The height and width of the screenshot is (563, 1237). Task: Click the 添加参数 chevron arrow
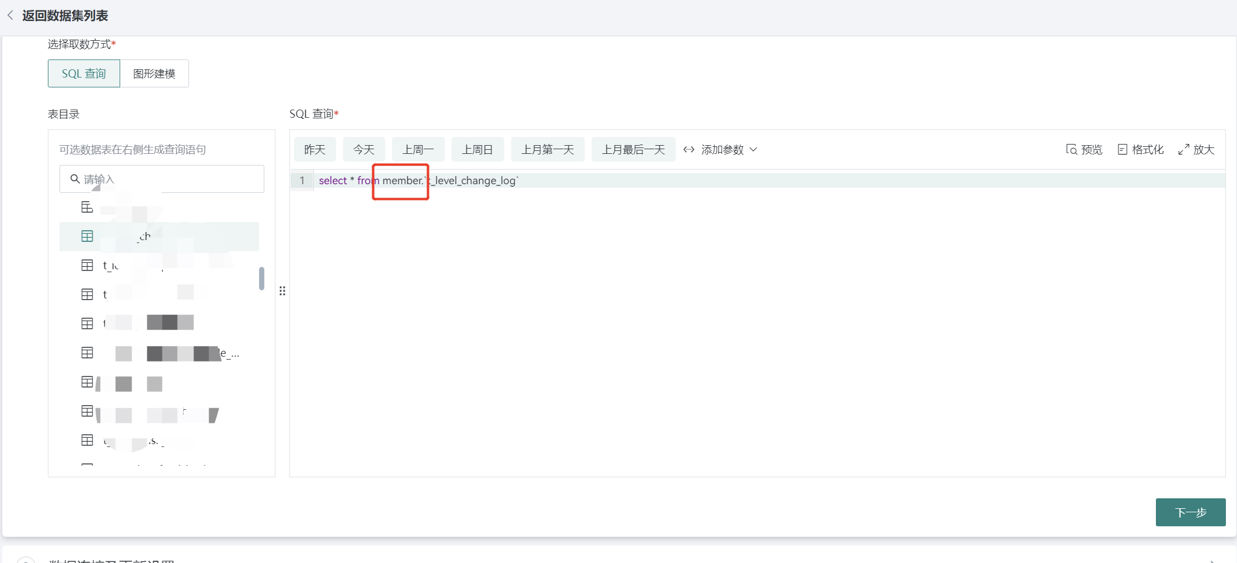pyautogui.click(x=753, y=150)
